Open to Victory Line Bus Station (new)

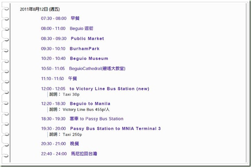(109, 89)
